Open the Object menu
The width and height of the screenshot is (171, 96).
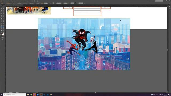(x=9, y=1)
